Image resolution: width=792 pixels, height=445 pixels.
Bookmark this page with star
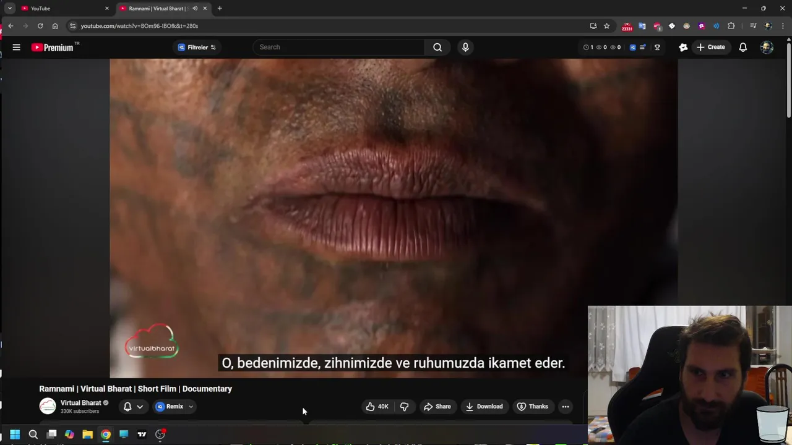[607, 26]
